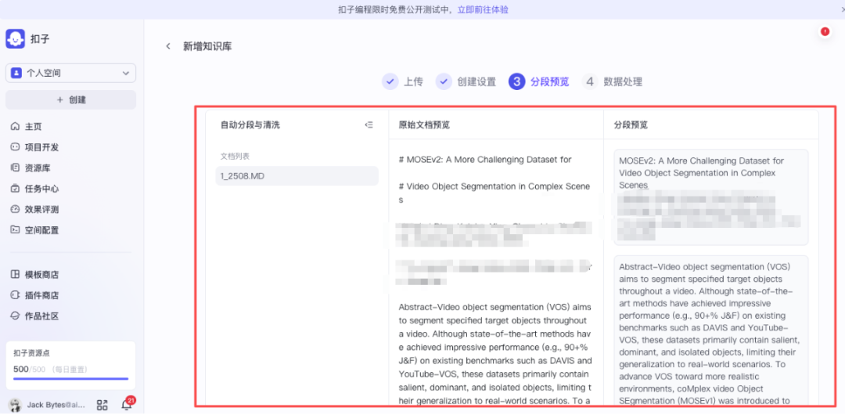
Task: Click the community icon beside 作品社区
Action: tap(15, 316)
